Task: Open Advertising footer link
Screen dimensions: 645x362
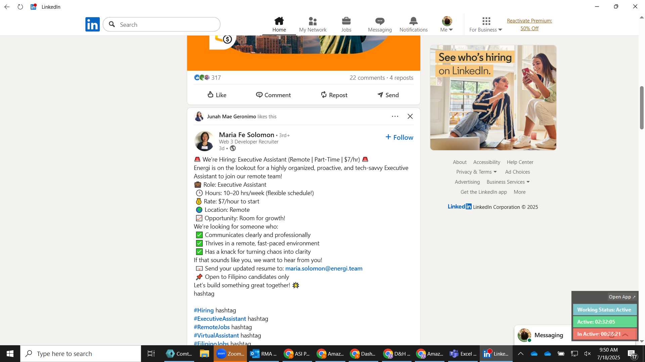Action: pyautogui.click(x=467, y=182)
